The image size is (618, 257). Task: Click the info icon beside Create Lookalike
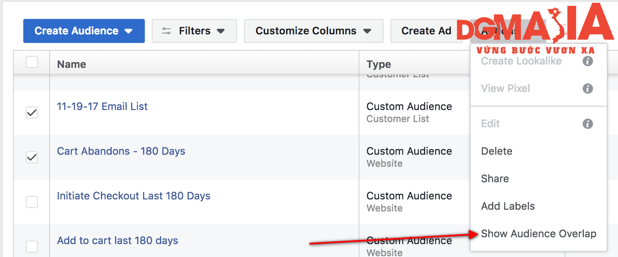(588, 61)
